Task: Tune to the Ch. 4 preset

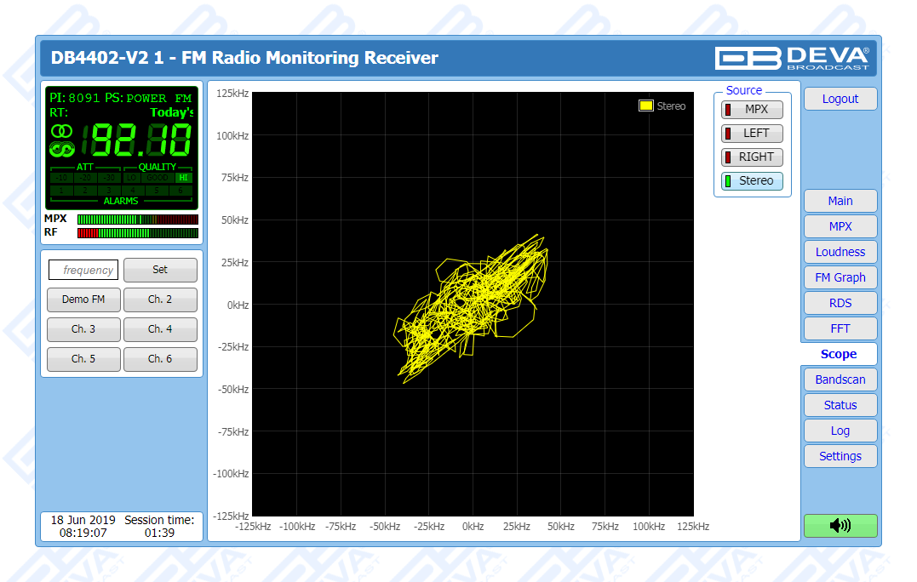Action: pos(160,330)
